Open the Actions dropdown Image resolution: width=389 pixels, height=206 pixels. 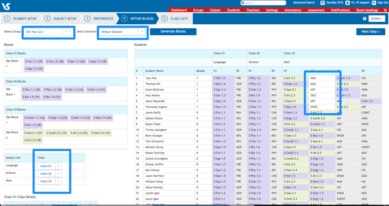[377, 19]
